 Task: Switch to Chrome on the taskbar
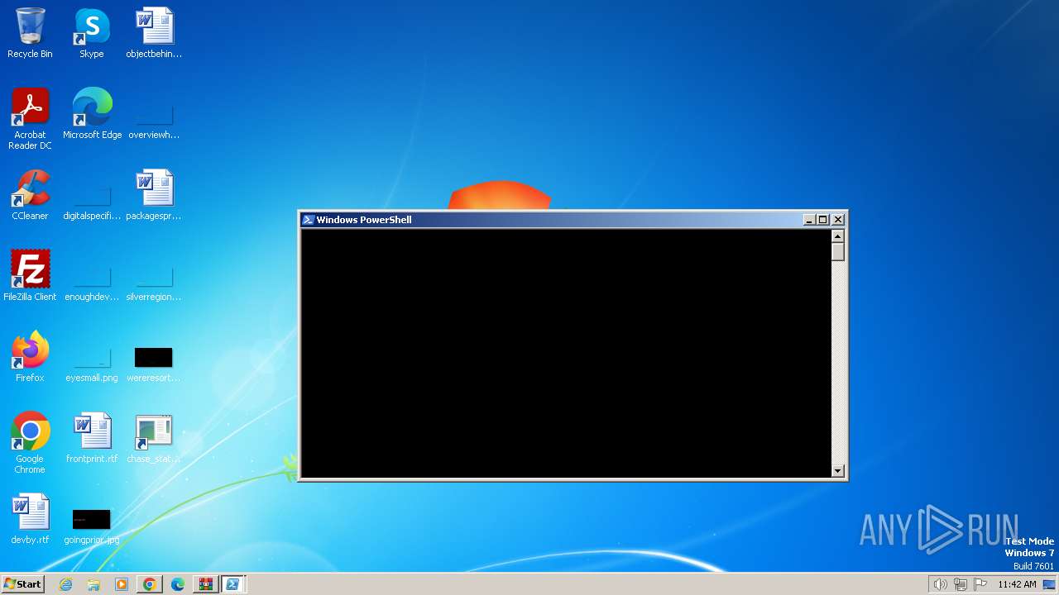point(150,584)
